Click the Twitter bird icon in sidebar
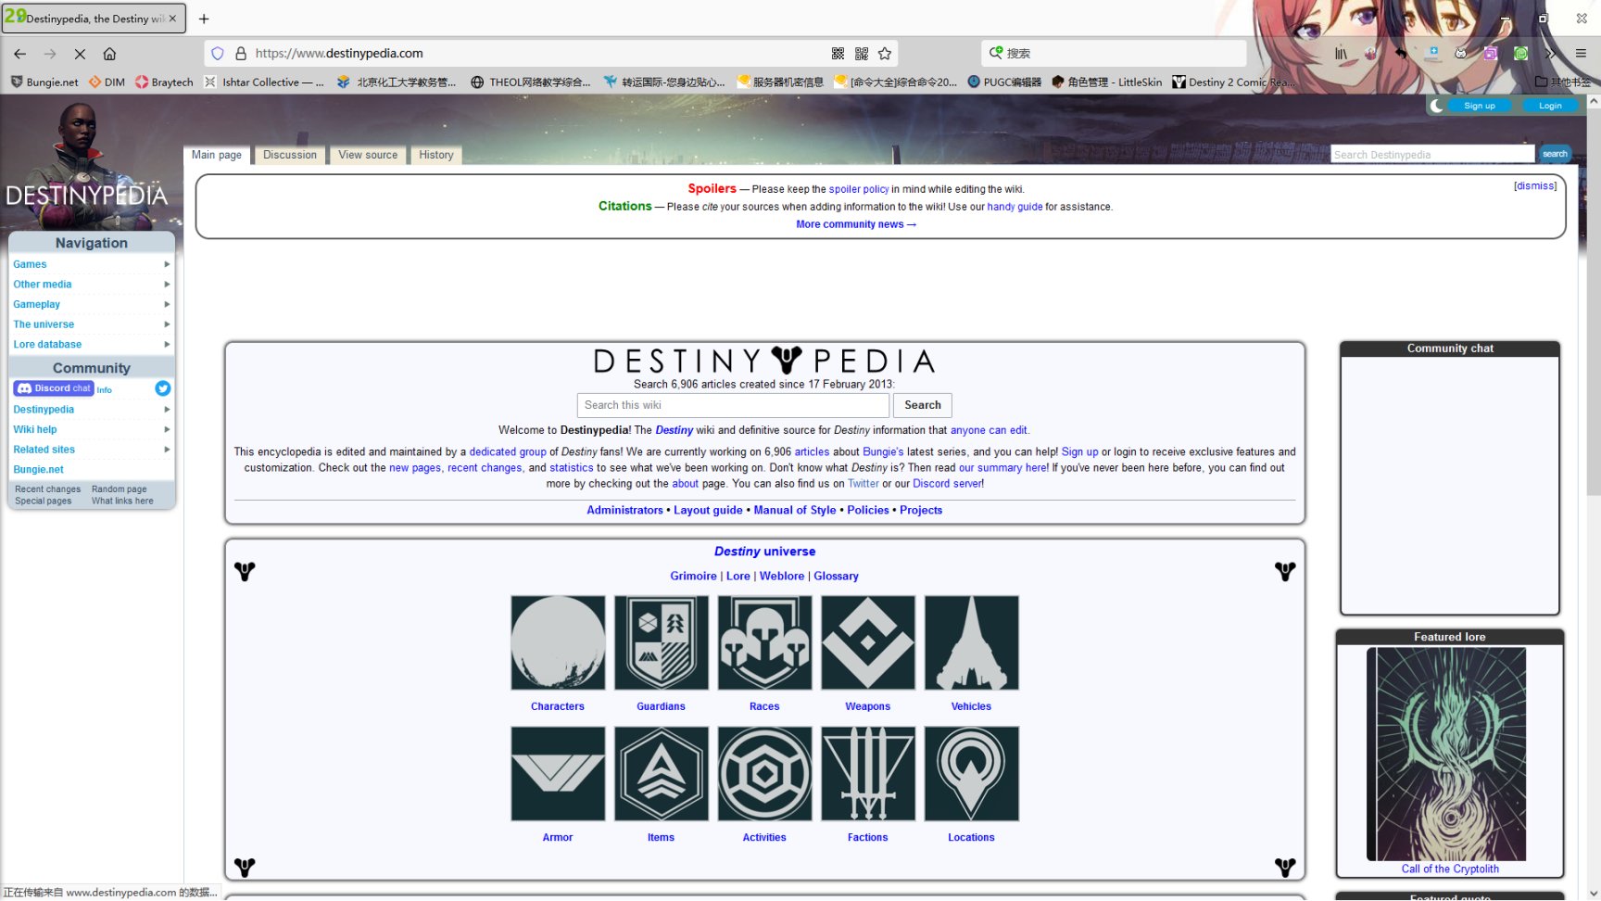 [x=163, y=388]
